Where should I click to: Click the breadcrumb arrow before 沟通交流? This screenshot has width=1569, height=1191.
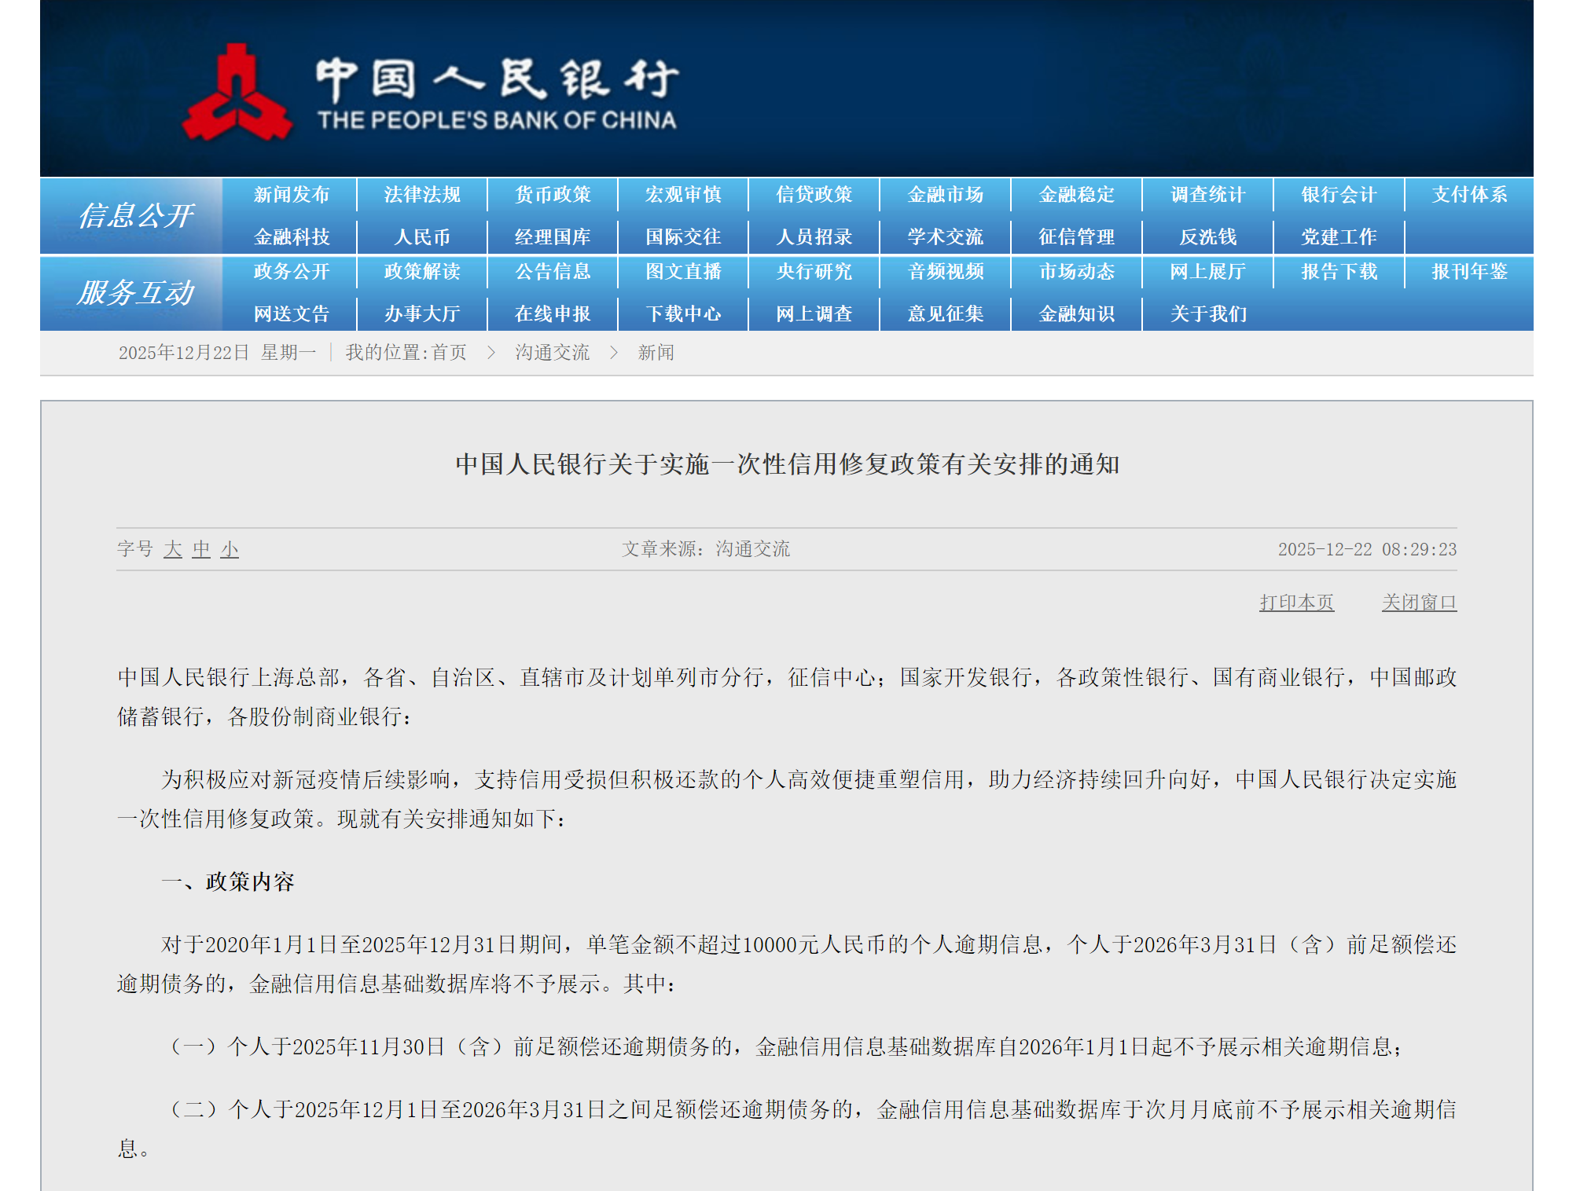click(x=491, y=353)
